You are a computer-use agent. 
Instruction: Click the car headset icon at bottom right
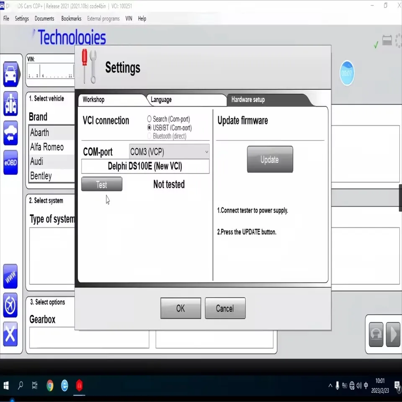point(376,334)
